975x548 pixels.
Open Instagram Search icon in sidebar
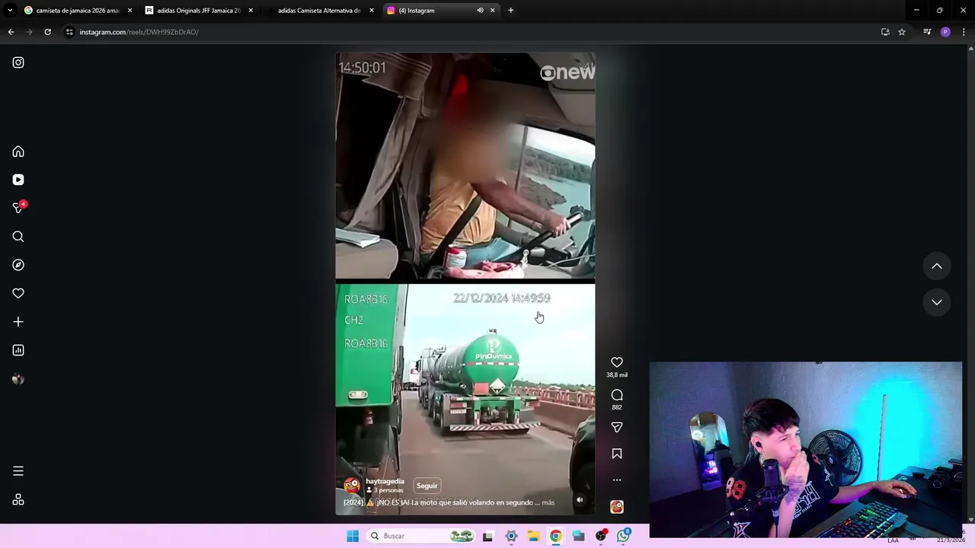18,237
